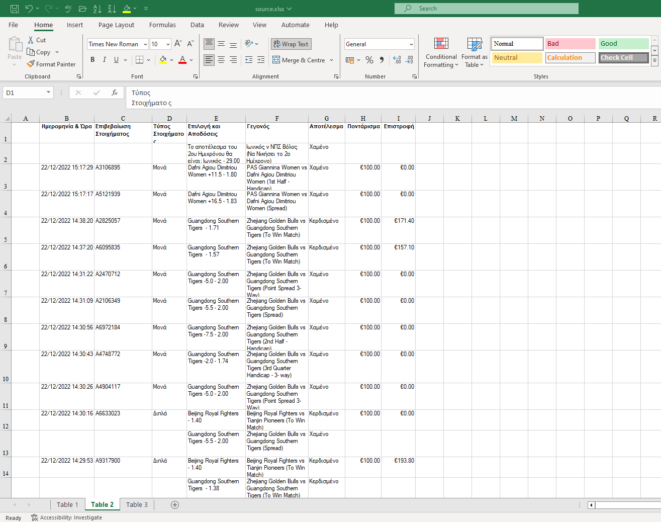Open Borders icon in Font group
Screen dimensions: 661x522
(140, 60)
